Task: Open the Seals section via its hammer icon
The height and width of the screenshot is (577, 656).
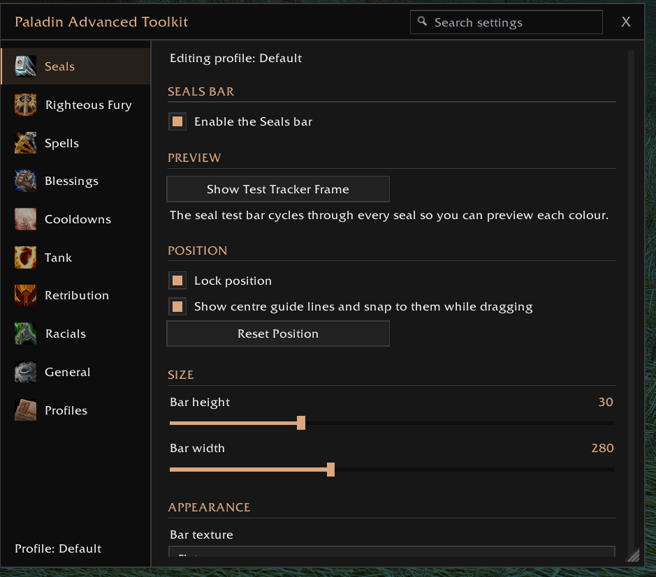Action: coord(26,66)
